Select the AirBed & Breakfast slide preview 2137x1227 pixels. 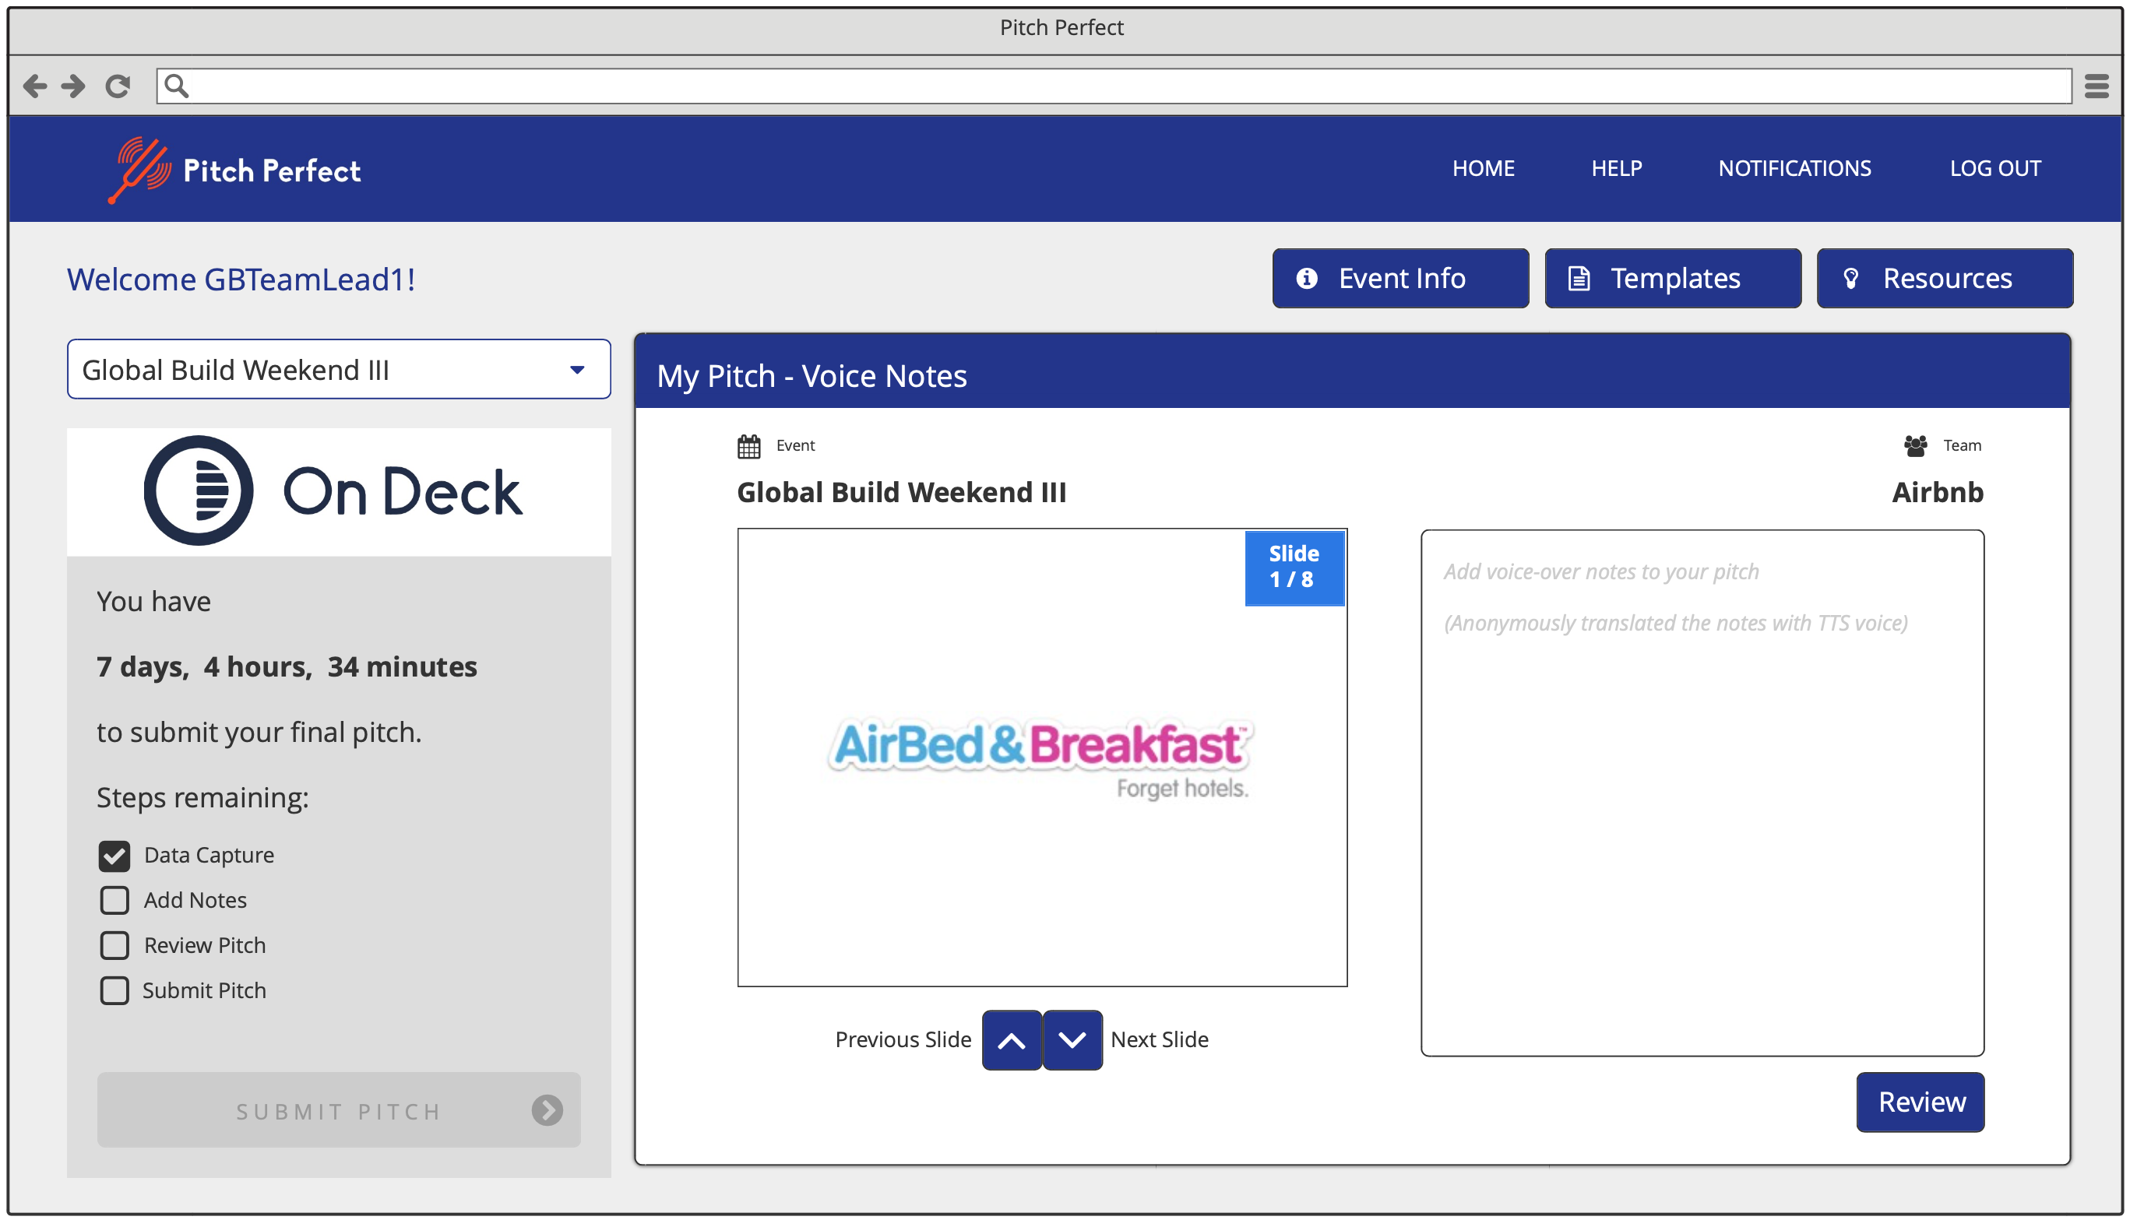[x=1042, y=758]
